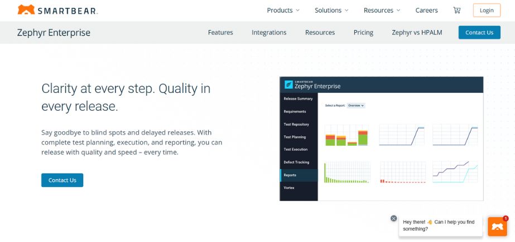Click the purple and cyan line chart thumbnail
Screen dimensions: 515x242
(x=455, y=172)
